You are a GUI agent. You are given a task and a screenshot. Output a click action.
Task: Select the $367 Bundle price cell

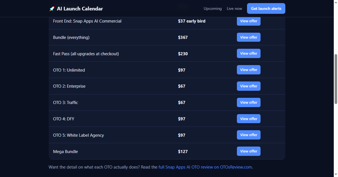coord(183,37)
